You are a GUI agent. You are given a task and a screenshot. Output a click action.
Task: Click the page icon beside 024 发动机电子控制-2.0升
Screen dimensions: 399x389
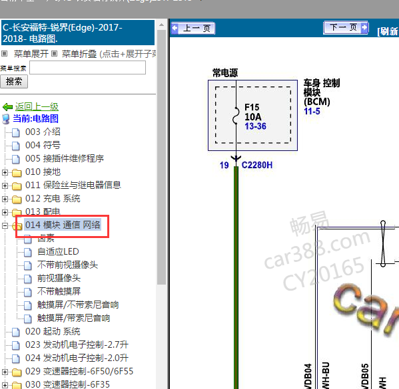click(x=16, y=358)
